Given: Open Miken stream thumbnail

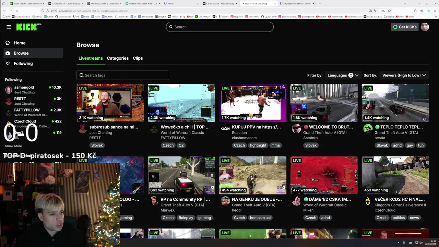Looking at the screenshot, I should coord(324,175).
